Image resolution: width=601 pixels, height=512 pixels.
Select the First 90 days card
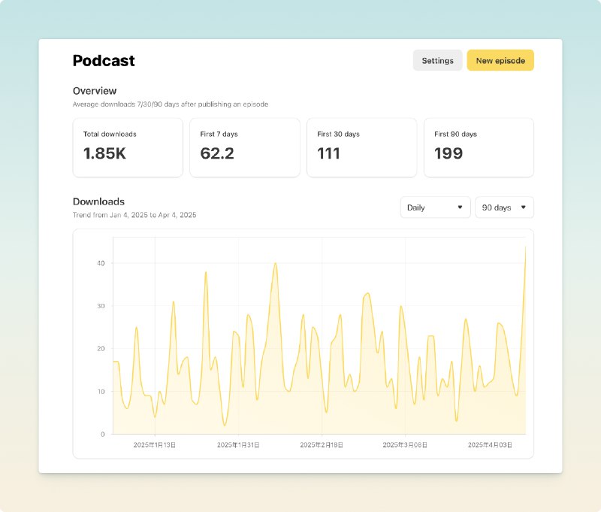pos(479,147)
